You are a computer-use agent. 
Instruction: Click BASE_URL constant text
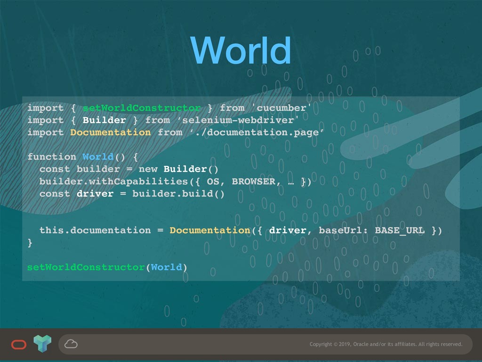(400, 230)
